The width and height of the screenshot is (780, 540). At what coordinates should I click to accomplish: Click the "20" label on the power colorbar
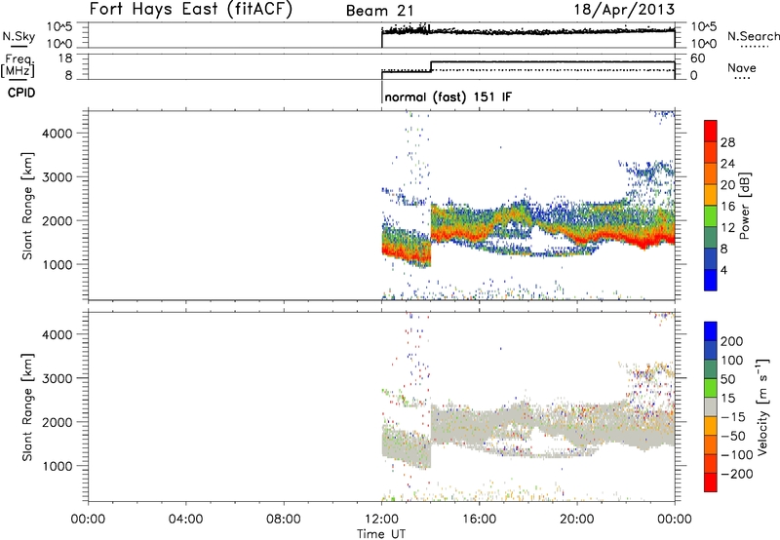[727, 185]
